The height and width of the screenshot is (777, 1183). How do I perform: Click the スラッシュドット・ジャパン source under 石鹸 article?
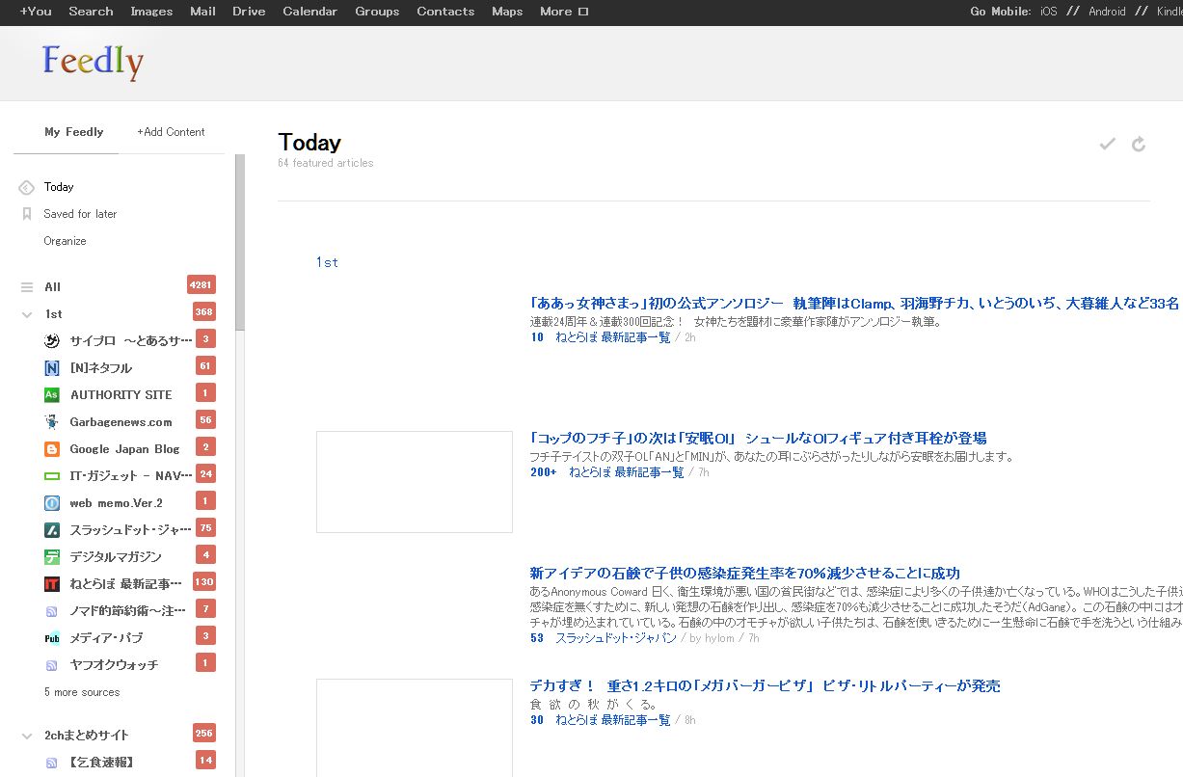pyautogui.click(x=616, y=638)
